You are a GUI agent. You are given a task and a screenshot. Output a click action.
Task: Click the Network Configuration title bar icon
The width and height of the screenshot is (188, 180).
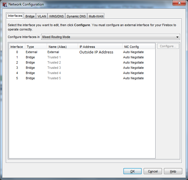pyautogui.click(x=5, y=4)
